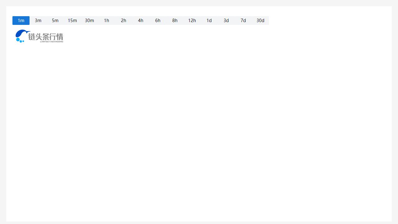Switch to the 12h interval
The height and width of the screenshot is (224, 398).
[192, 21]
